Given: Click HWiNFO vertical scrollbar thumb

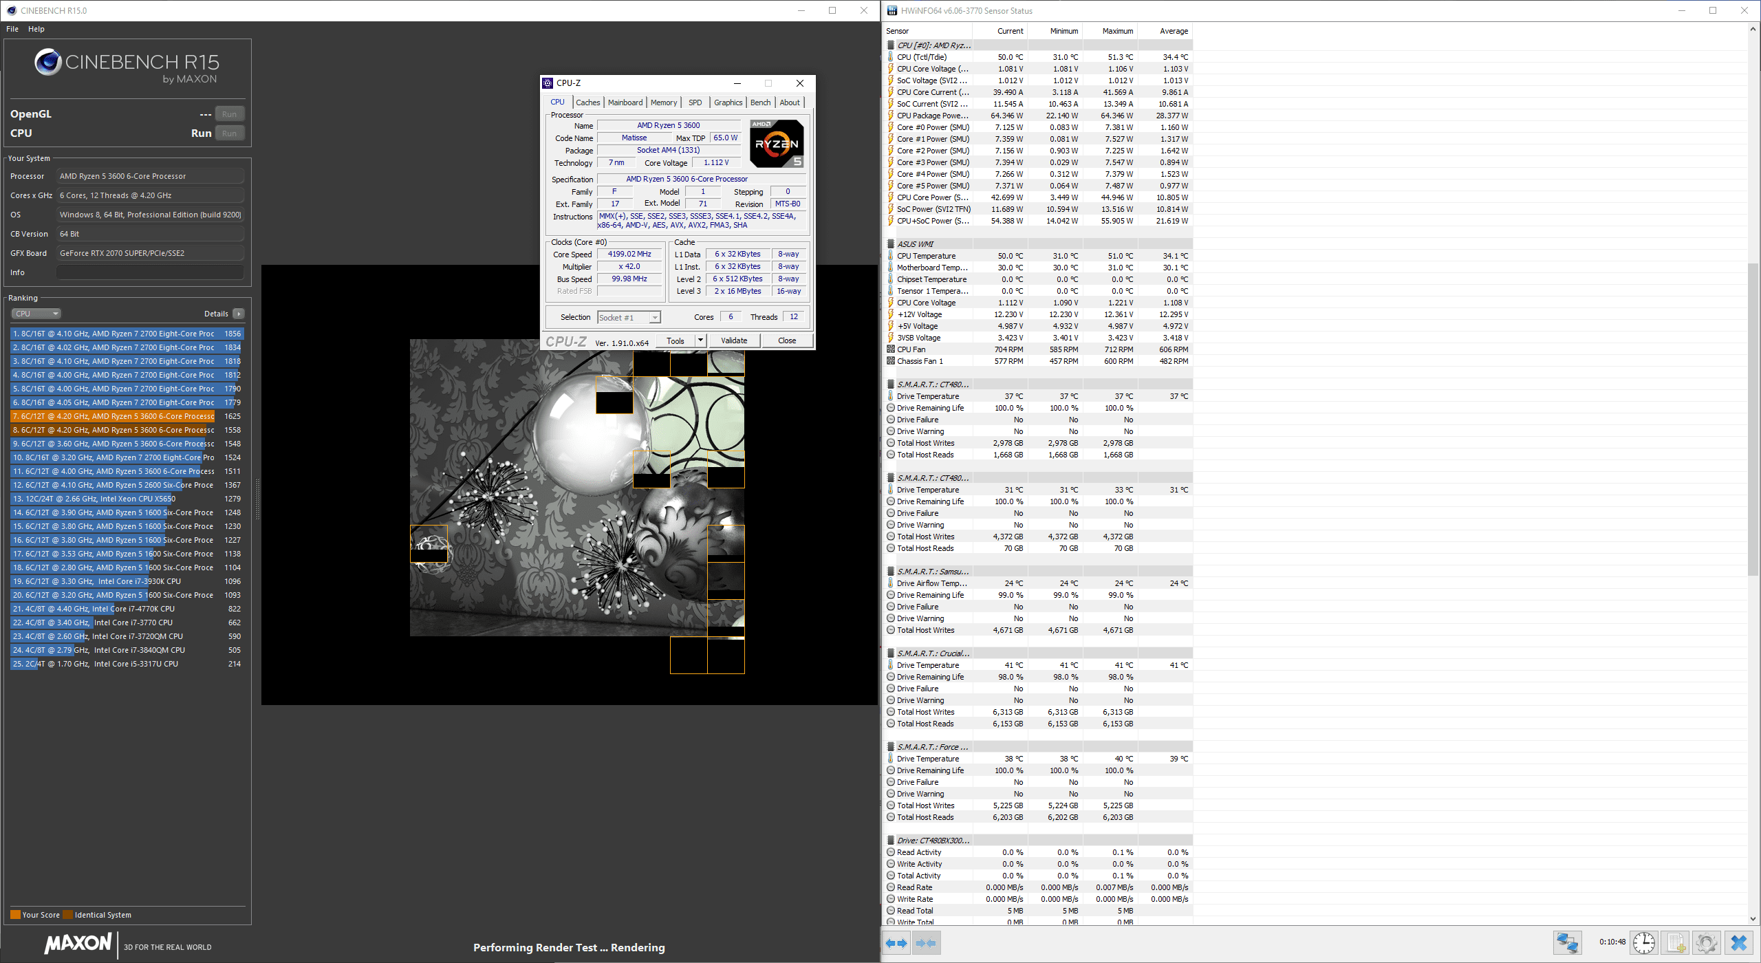Looking at the screenshot, I should point(1752,420).
